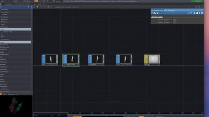Open the ImageFilters palette folder
This screenshot has height=117, width=209.
click(x=5, y=12)
